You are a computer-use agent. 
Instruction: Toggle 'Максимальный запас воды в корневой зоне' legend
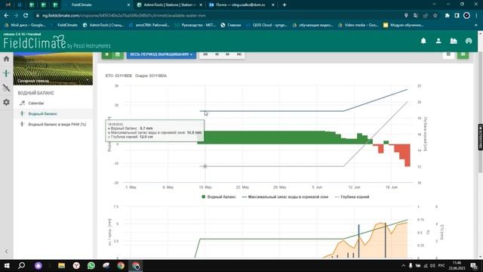285,196
